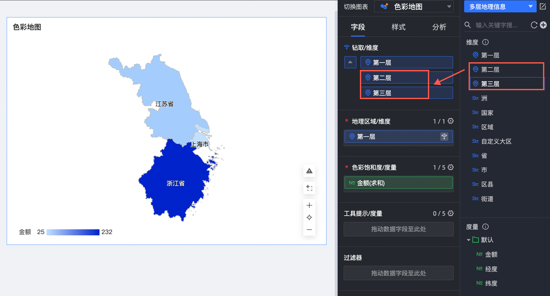Select the 金额(求和) measure field
Screen dimensions: 550x296
pos(399,183)
